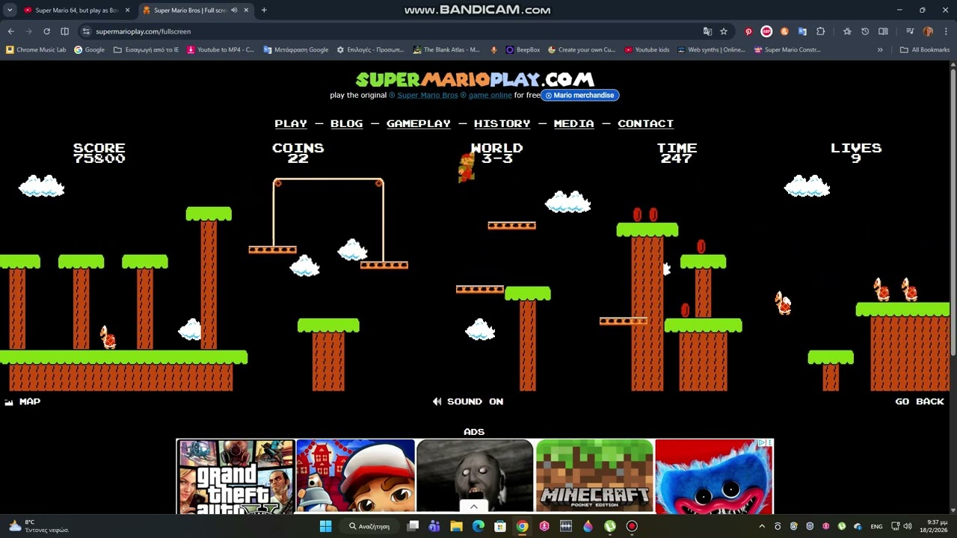Open the PLAY menu item
Viewport: 957px width, 538px height.
(291, 123)
